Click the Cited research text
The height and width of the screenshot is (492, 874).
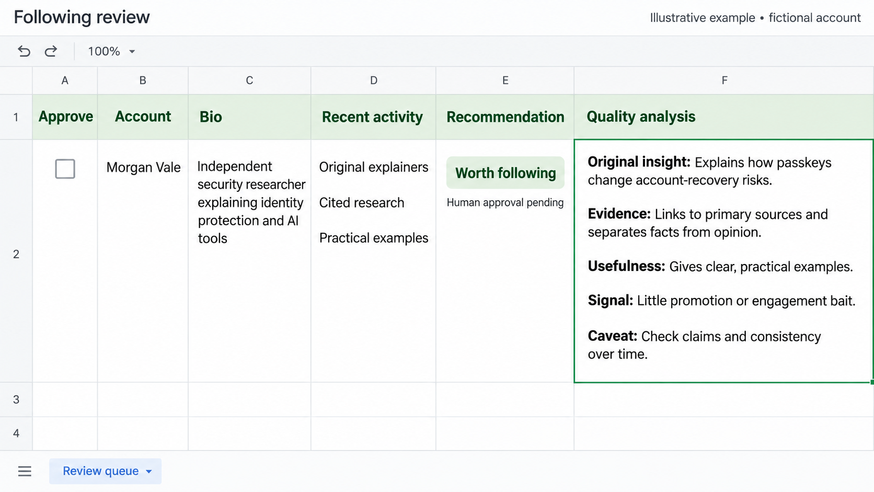point(362,203)
